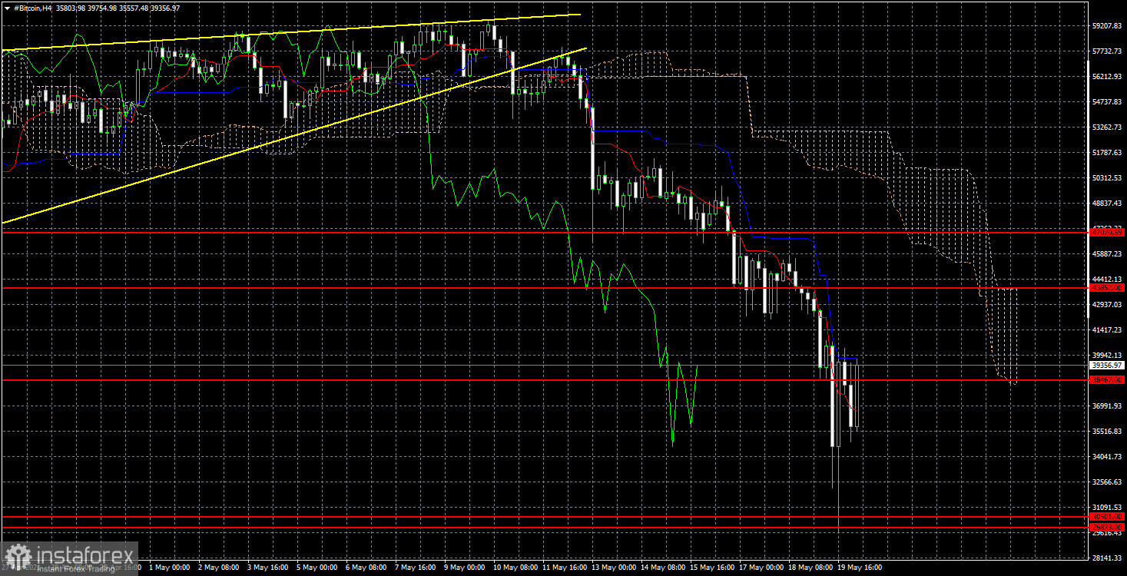The height and width of the screenshot is (576, 1127).
Task: Click the 13 May 00:00 time label
Action: (616, 568)
